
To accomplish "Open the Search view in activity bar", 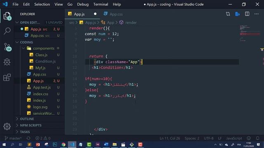I will (x=7, y=31).
